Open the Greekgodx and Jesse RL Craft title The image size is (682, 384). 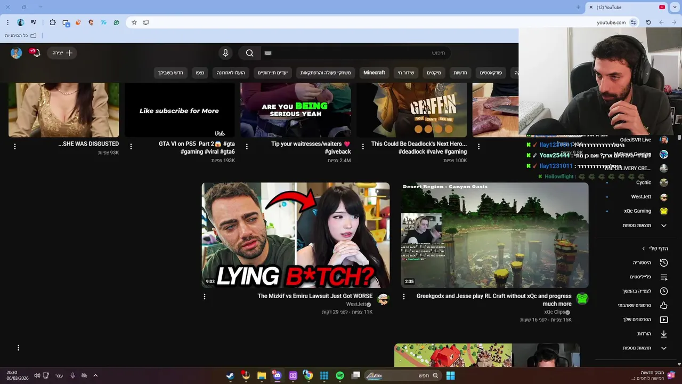point(494,300)
